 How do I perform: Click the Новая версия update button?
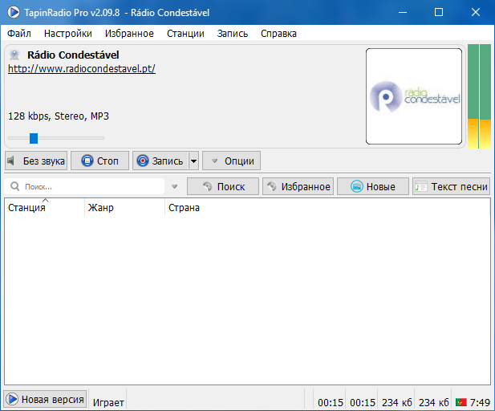click(45, 400)
